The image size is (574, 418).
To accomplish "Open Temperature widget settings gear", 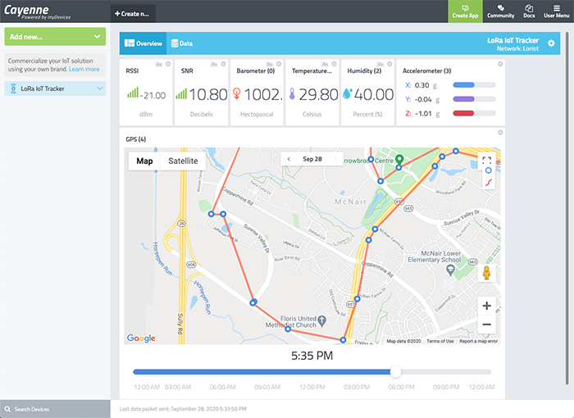I will 335,64.
